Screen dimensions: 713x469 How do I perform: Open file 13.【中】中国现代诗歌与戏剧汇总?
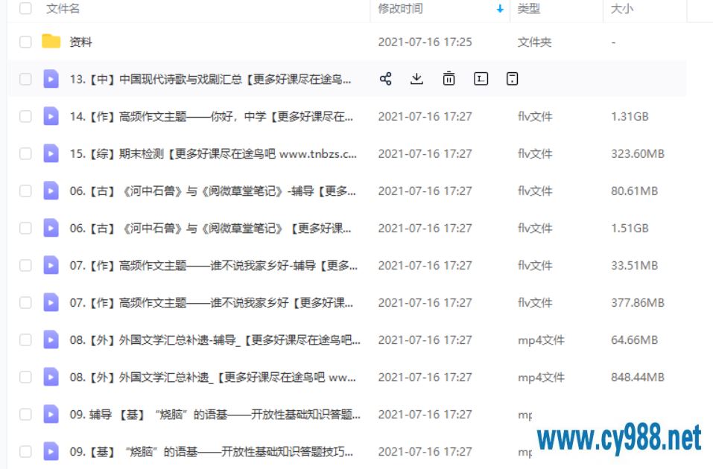[x=210, y=79]
